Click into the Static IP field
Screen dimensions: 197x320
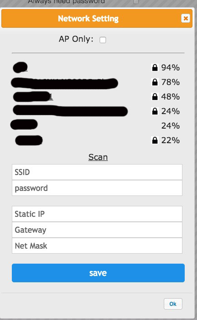(97, 214)
